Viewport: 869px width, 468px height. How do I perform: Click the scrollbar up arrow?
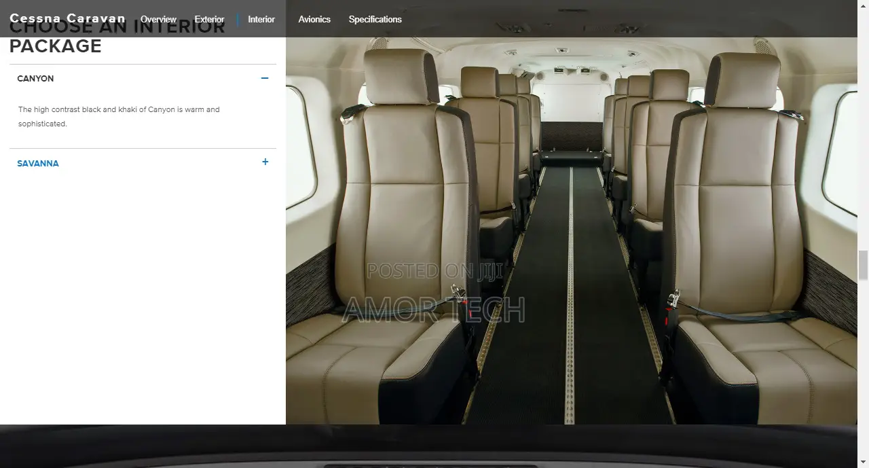click(864, 5)
